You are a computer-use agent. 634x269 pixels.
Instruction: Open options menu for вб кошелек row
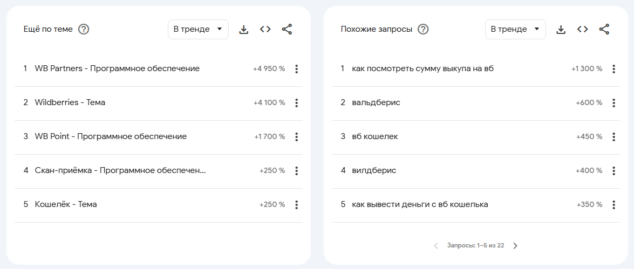coord(614,137)
